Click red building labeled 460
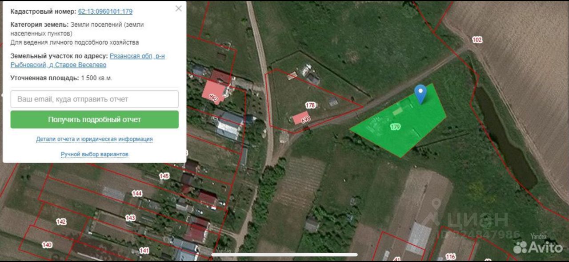Viewport: 569px width, 262px height. pos(214,92)
